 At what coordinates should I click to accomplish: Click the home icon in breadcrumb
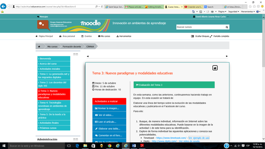[x=39, y=47]
